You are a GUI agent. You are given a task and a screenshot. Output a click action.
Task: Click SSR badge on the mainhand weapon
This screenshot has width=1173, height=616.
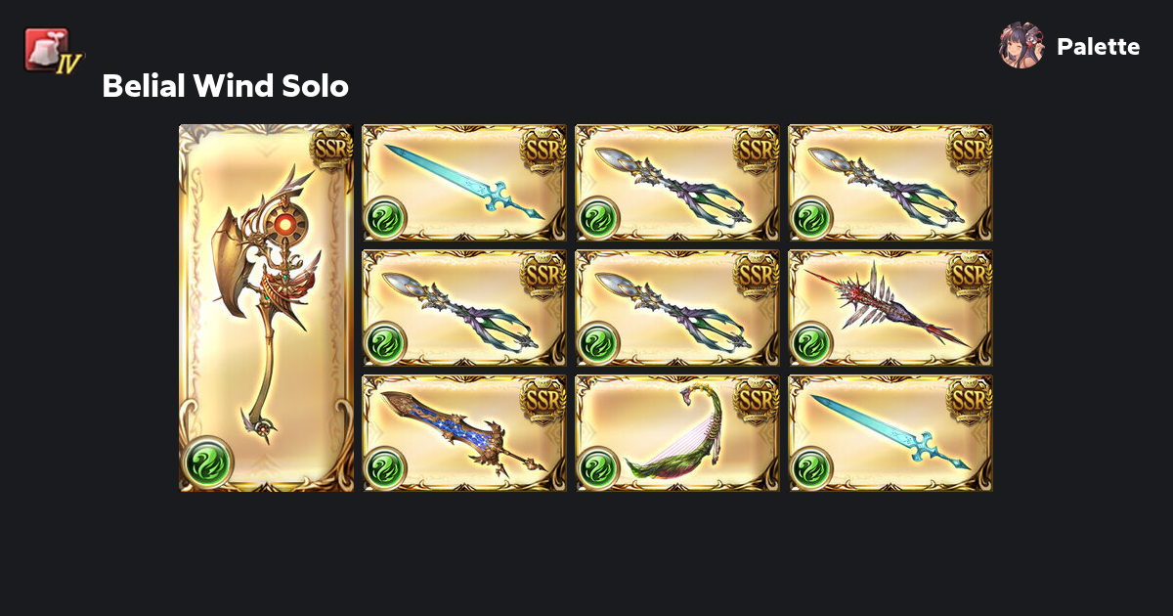pos(330,149)
